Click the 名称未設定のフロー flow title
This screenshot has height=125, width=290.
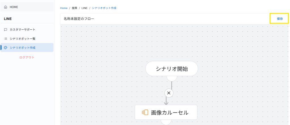pos(79,19)
